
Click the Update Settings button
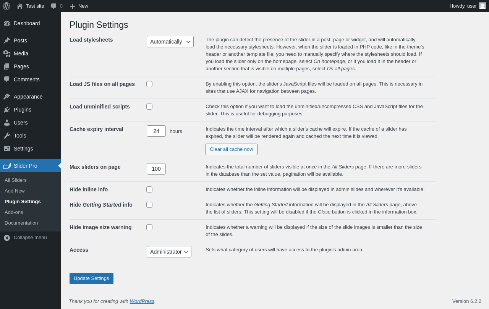coord(91,278)
